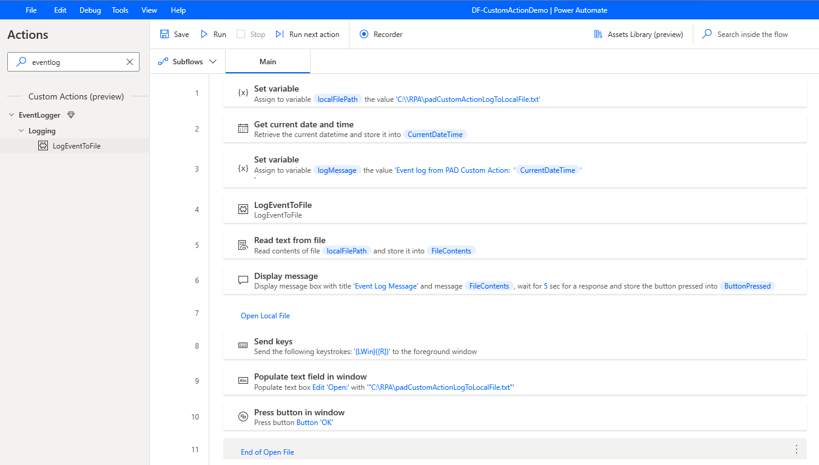Click the Populate text field icon

tap(243, 381)
